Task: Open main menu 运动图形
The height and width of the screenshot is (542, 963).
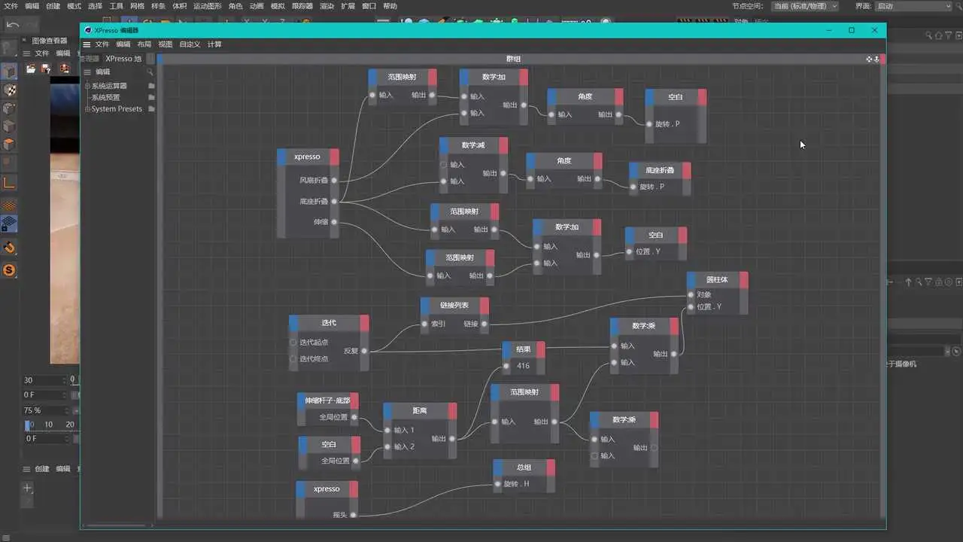Action: point(207,6)
